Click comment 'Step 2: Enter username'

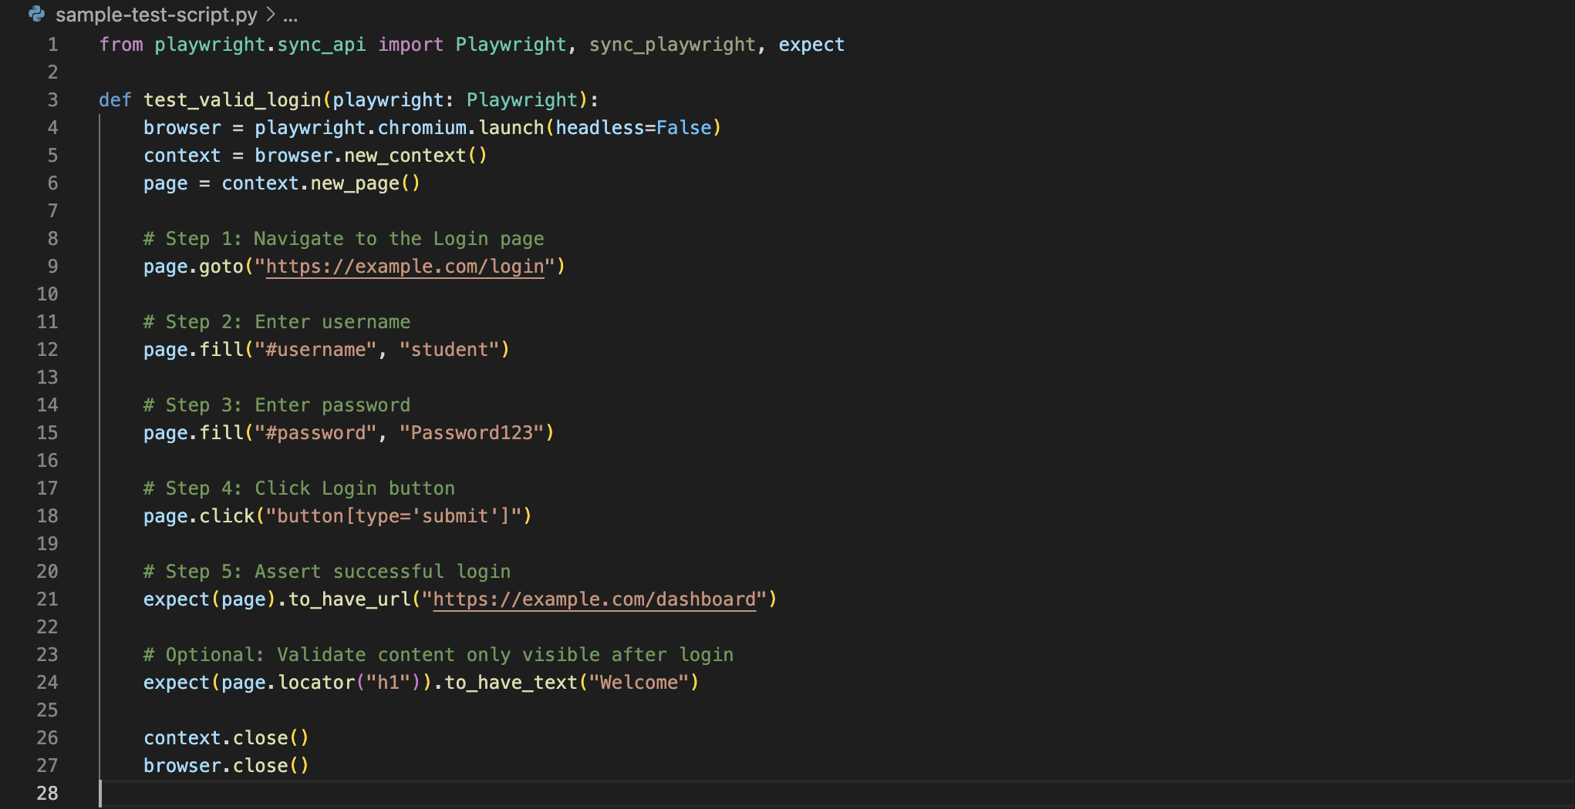pyautogui.click(x=277, y=322)
